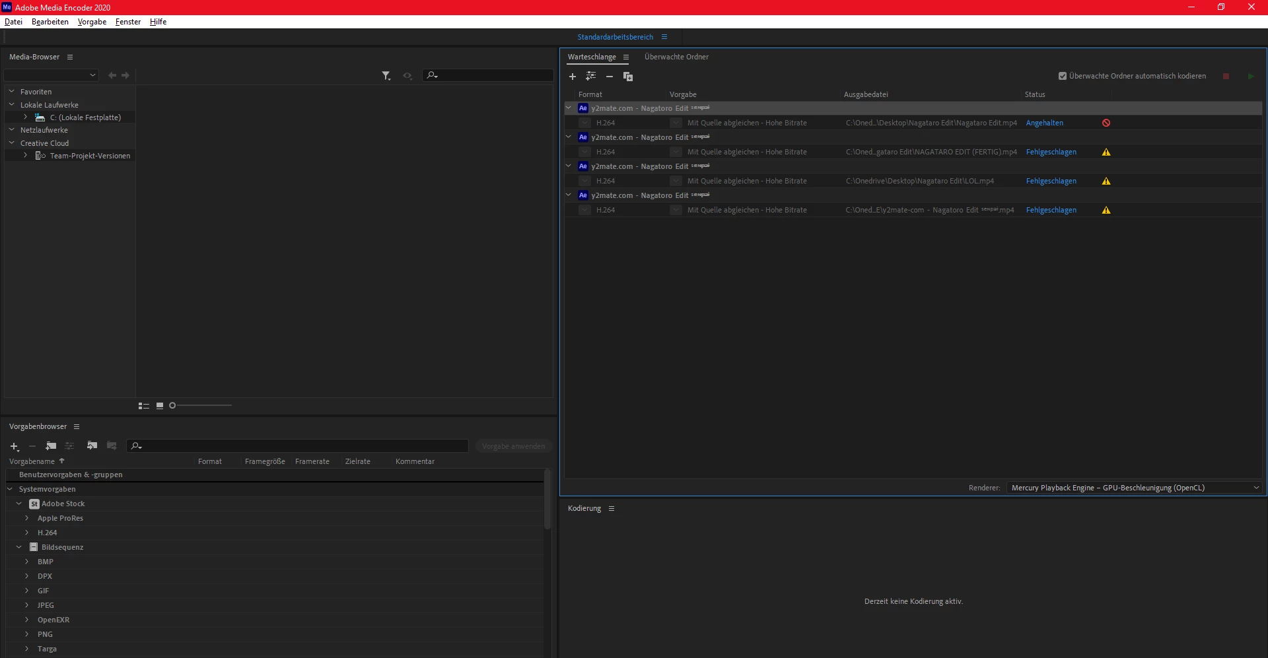The image size is (1268, 658).
Task: Click the Vorgabenbrowser vertical scrollbar
Action: 547,500
